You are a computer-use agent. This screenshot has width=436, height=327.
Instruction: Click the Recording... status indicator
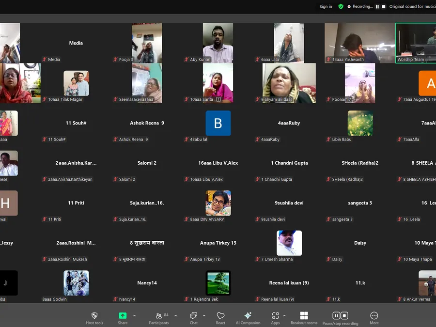point(360,6)
